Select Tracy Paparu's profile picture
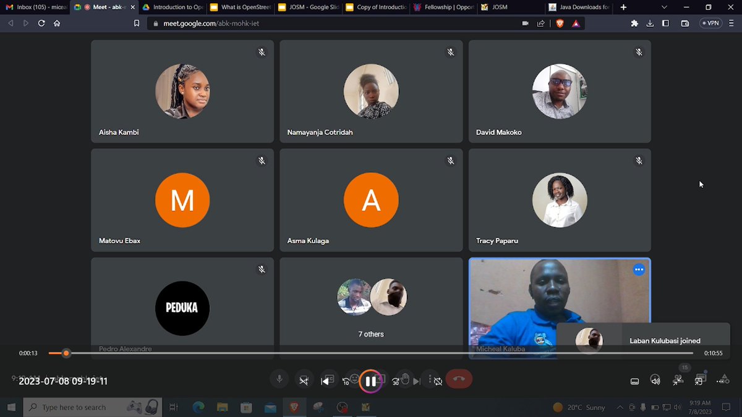The width and height of the screenshot is (742, 417). point(560,200)
